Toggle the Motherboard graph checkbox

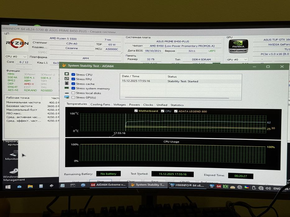click(136, 111)
